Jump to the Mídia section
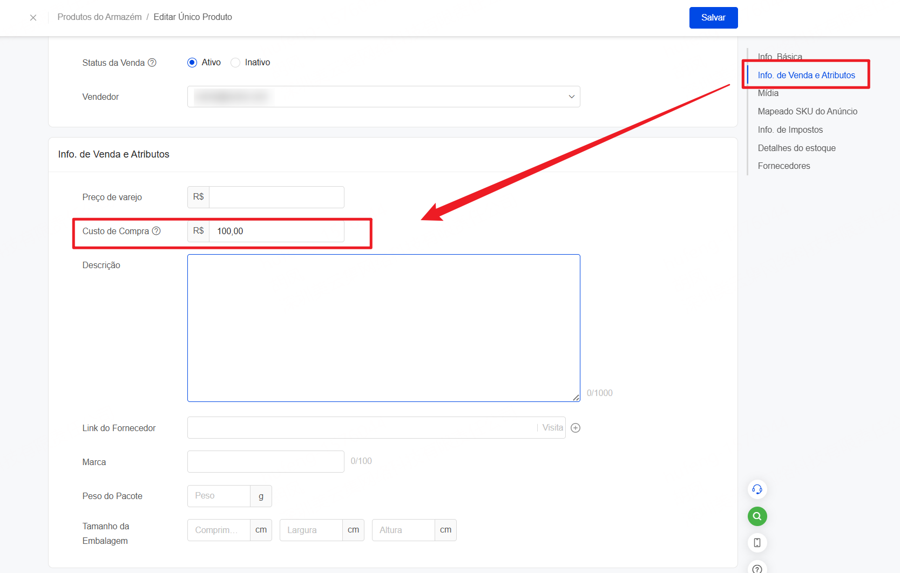 tap(768, 93)
